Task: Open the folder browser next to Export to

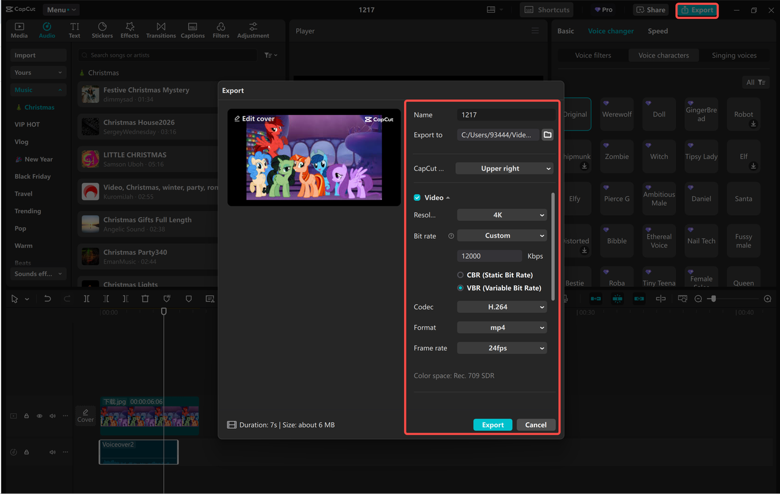Action: 547,135
